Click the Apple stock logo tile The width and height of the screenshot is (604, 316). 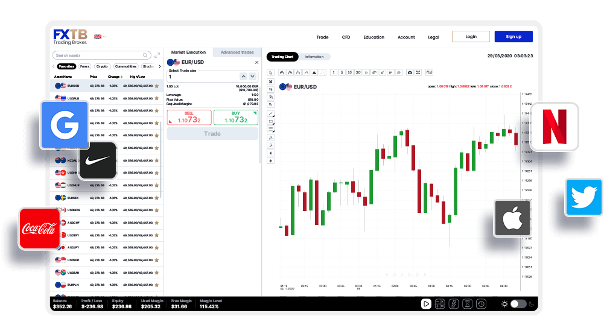click(x=513, y=218)
